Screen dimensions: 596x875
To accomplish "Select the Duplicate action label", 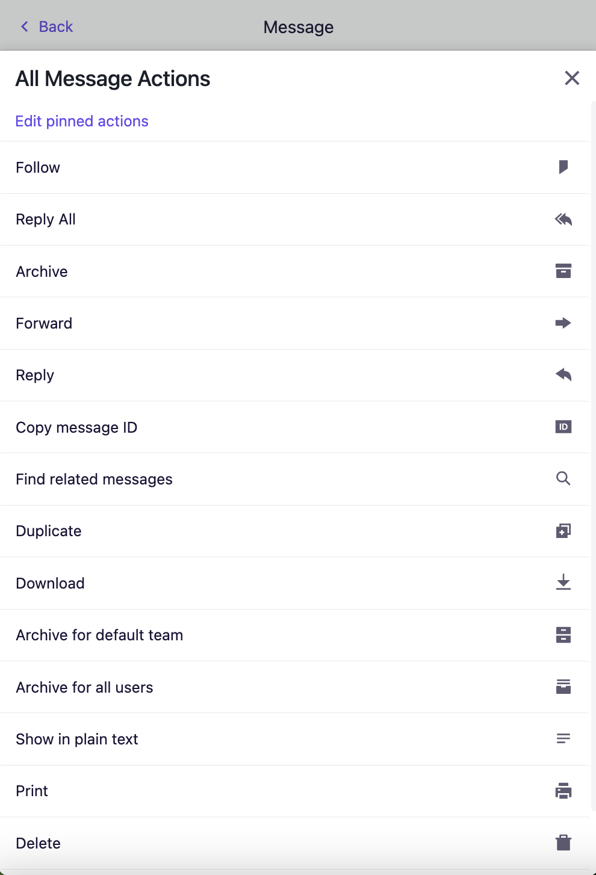I will coord(49,531).
